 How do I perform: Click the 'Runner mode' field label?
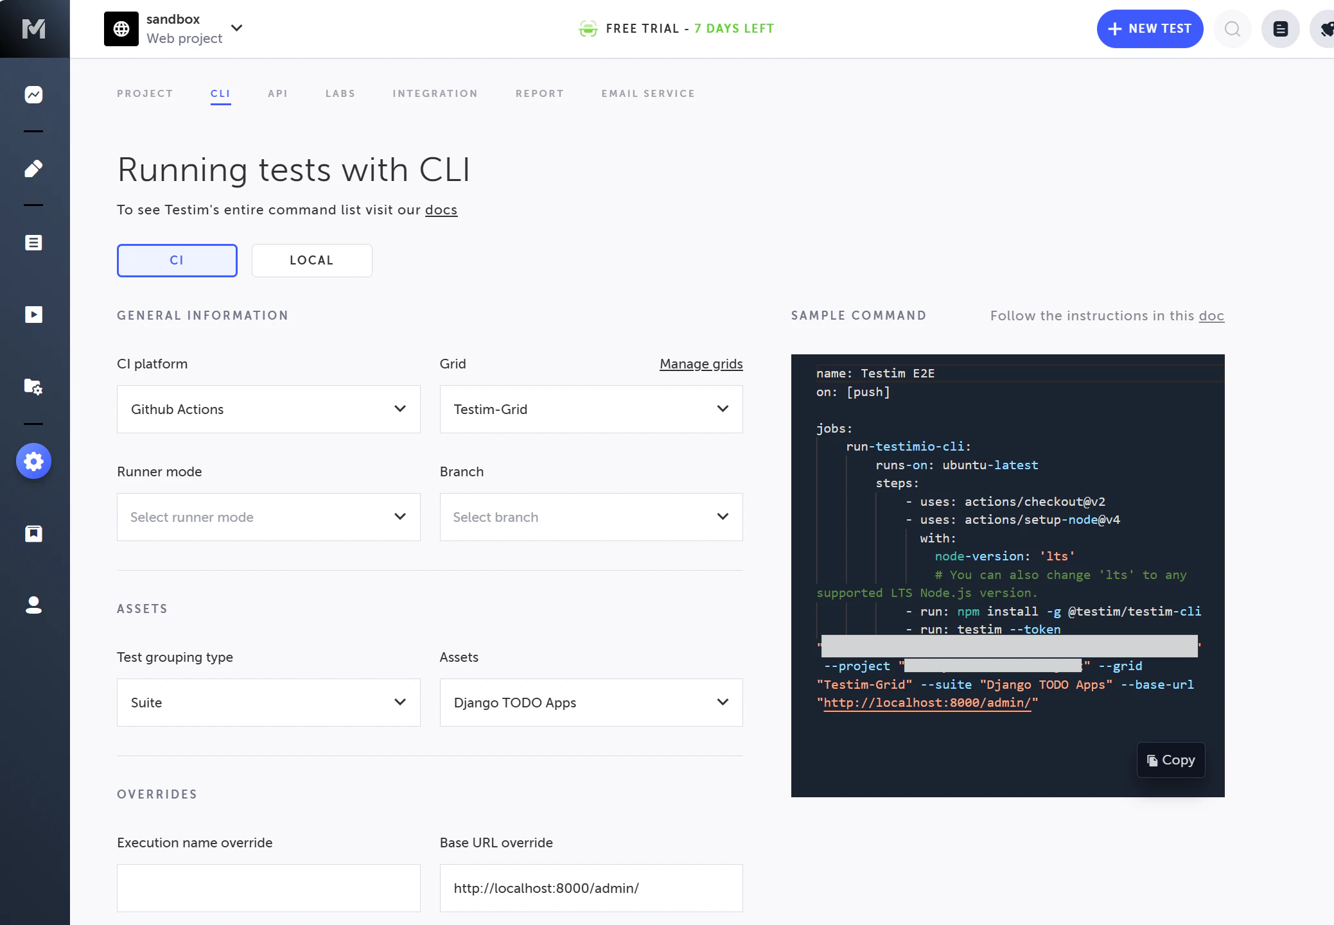159,472
